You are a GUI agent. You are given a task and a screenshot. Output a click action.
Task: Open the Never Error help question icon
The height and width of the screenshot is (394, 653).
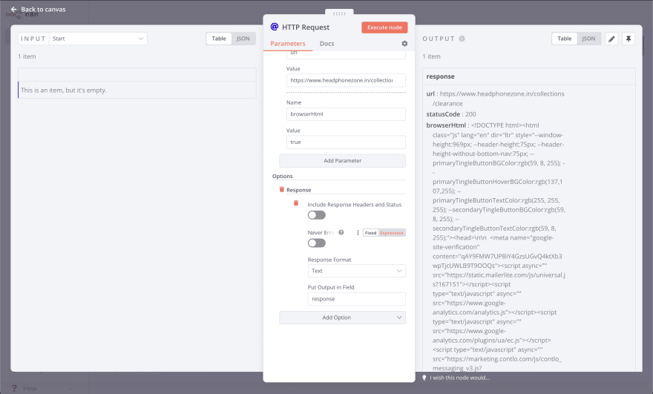[x=341, y=232]
